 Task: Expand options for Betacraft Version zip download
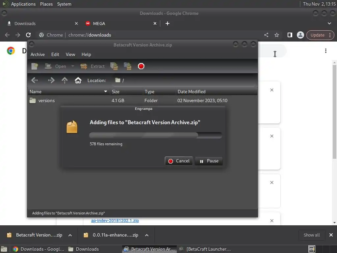pyautogui.click(x=70, y=235)
